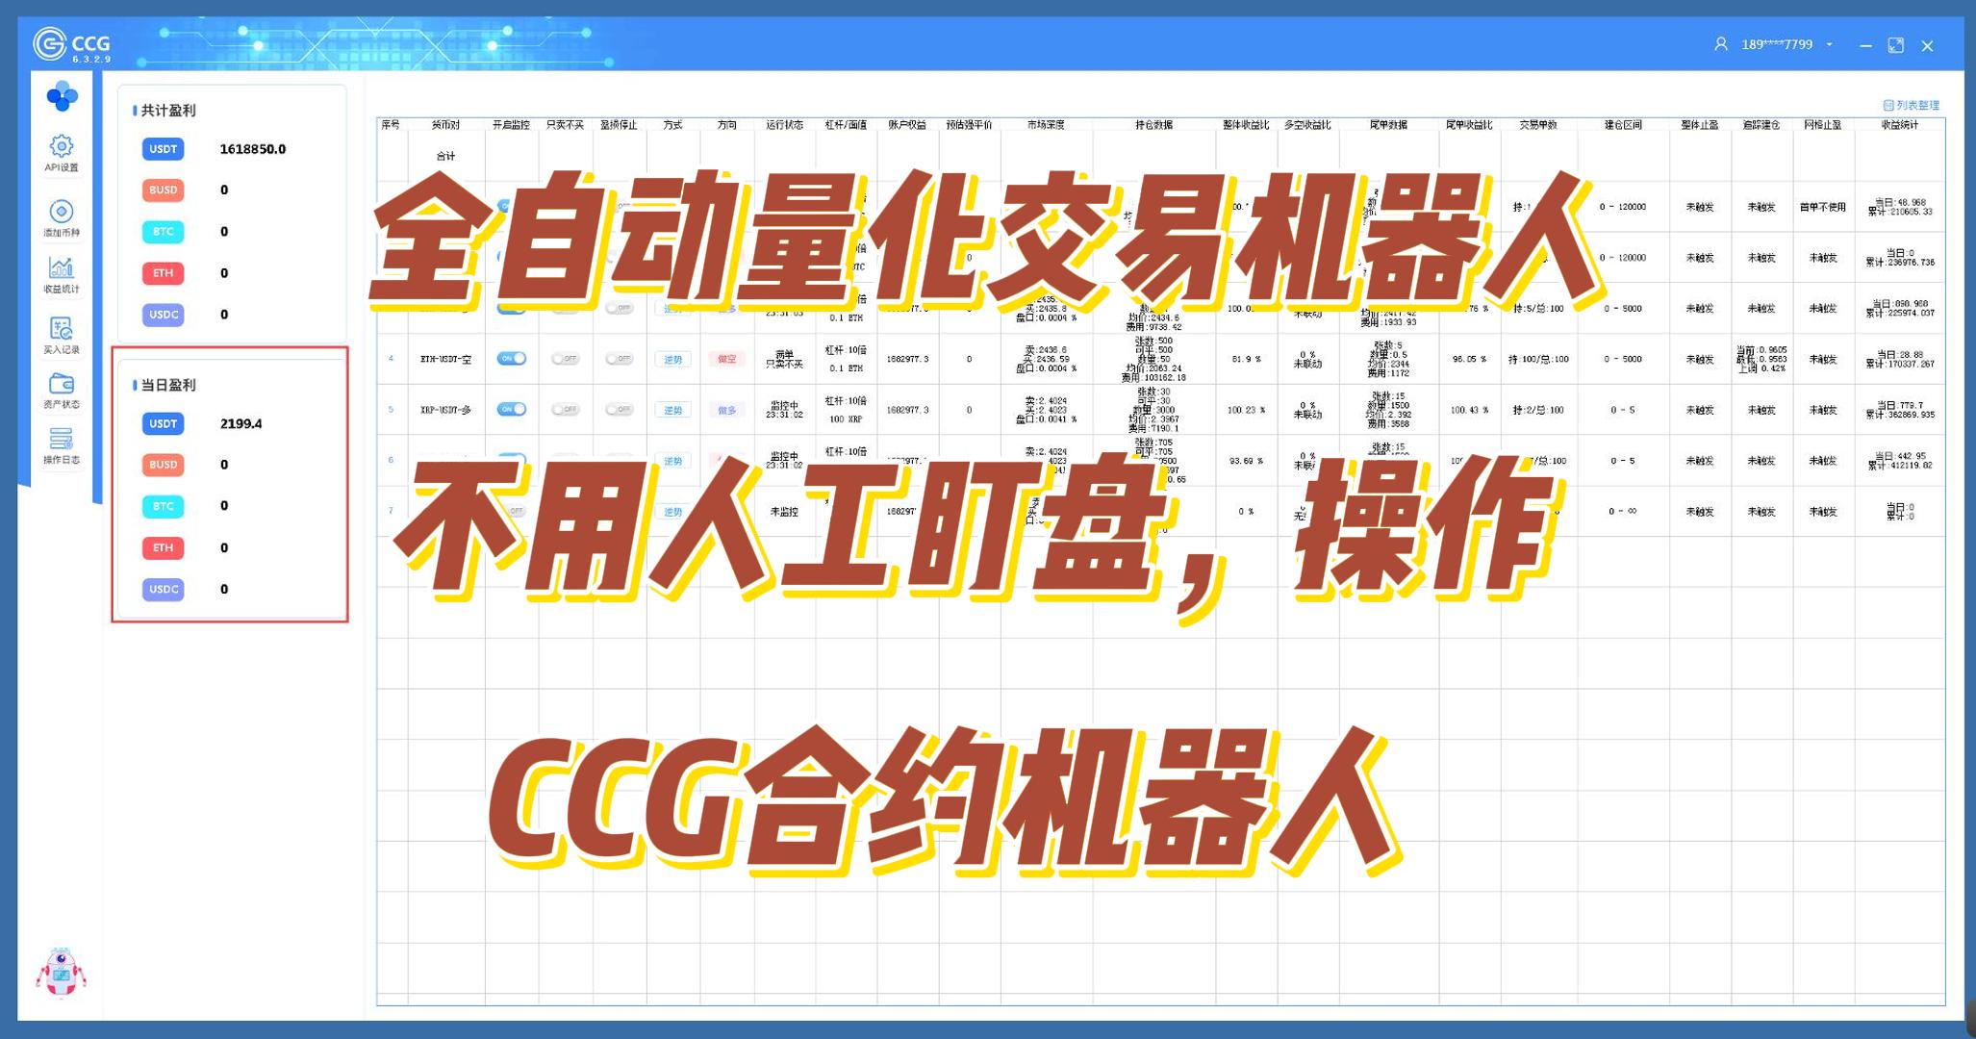Click the 网格止盈 column header
The height and width of the screenshot is (1039, 1976).
click(x=1823, y=125)
